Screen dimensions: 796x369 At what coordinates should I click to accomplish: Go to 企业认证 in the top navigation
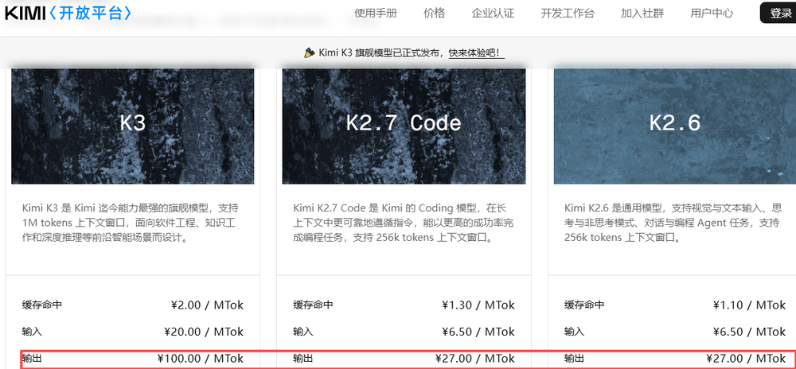pos(493,14)
